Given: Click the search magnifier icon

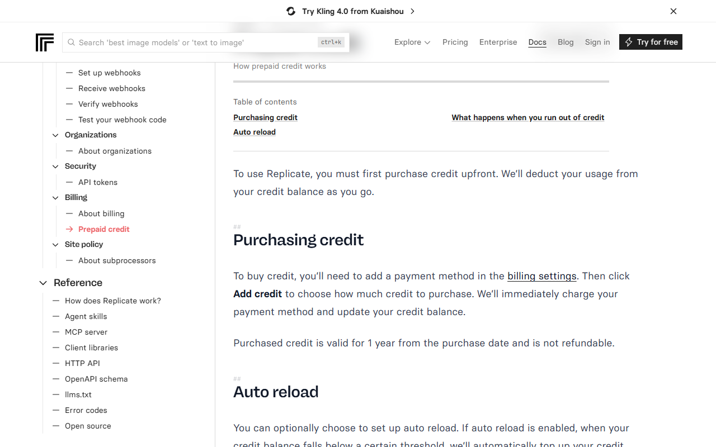Looking at the screenshot, I should [72, 42].
